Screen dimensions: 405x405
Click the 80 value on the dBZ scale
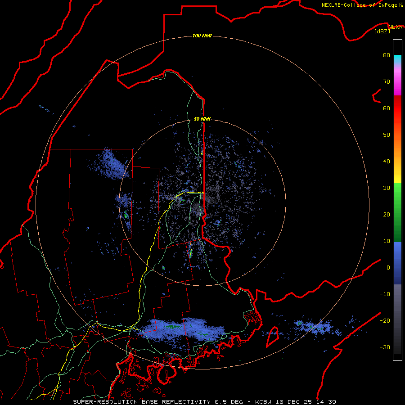[387, 55]
